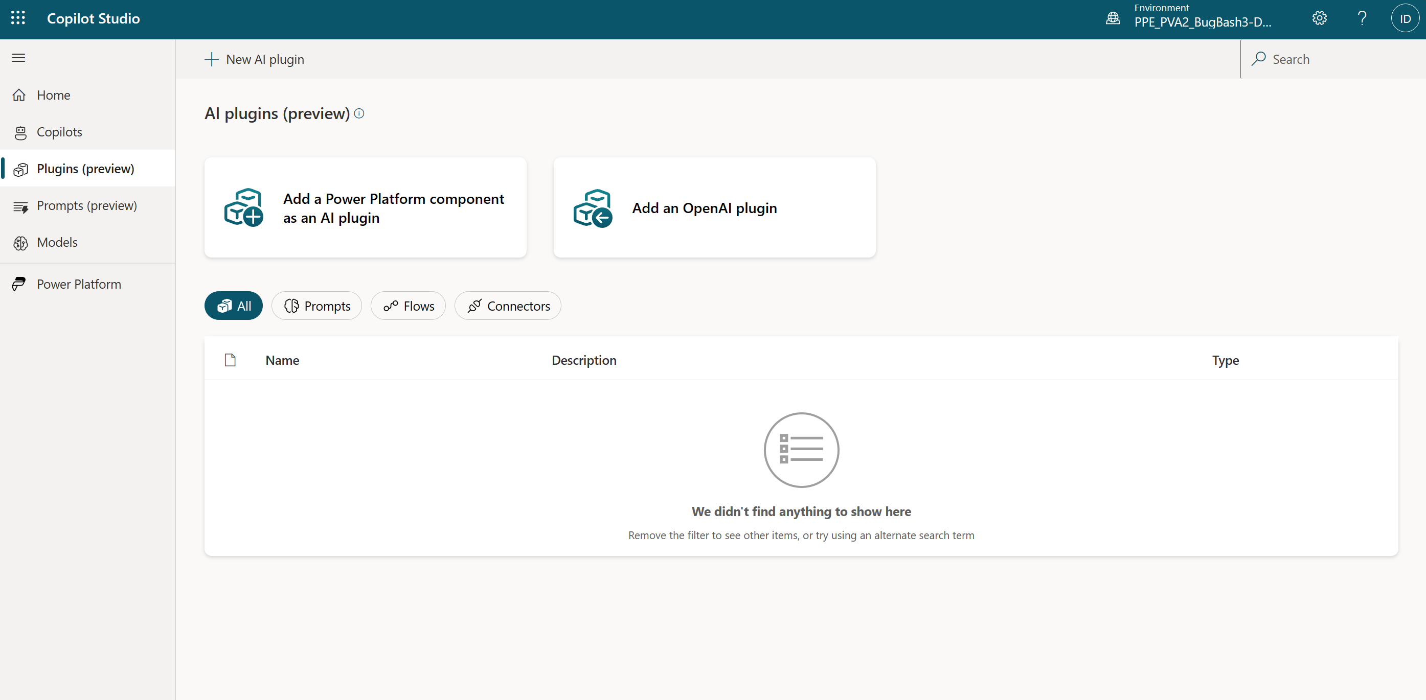
Task: Open the app launcher waffle menu
Action: coord(18,18)
